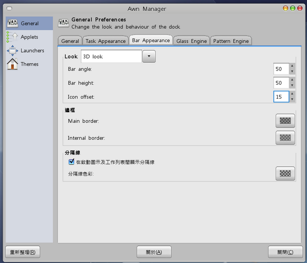Click the 關閉(C) button

coord(285,252)
